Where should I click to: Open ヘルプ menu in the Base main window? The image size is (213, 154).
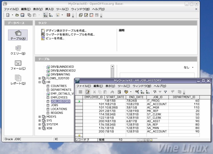pos(98,9)
